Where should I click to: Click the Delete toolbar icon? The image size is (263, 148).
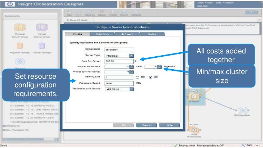coord(102,12)
